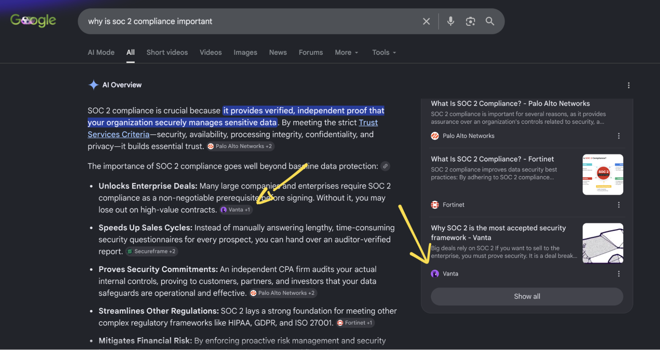Open What Is SOC 2 Compliance? - Fortinet
Image resolution: width=660 pixels, height=350 pixels.
[492, 159]
